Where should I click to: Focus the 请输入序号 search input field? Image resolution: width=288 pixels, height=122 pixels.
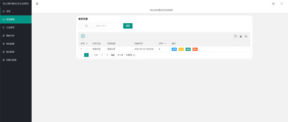coord(108,26)
